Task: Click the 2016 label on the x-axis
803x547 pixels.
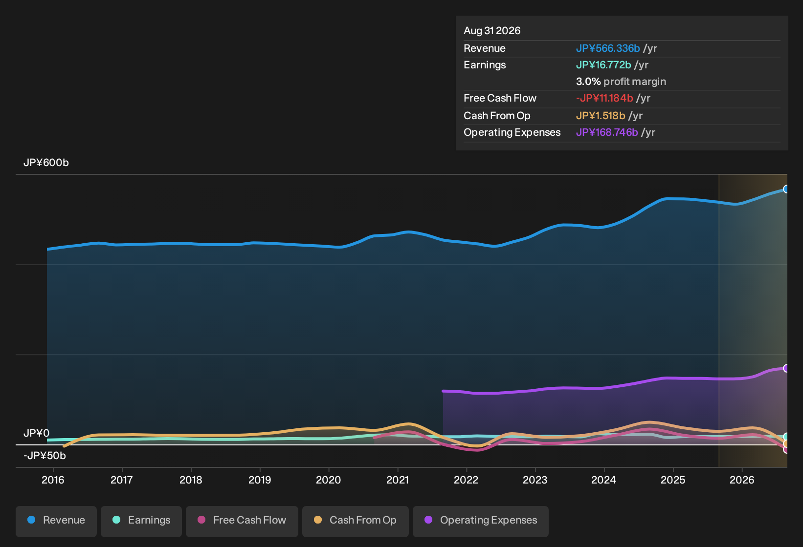Action: point(53,480)
